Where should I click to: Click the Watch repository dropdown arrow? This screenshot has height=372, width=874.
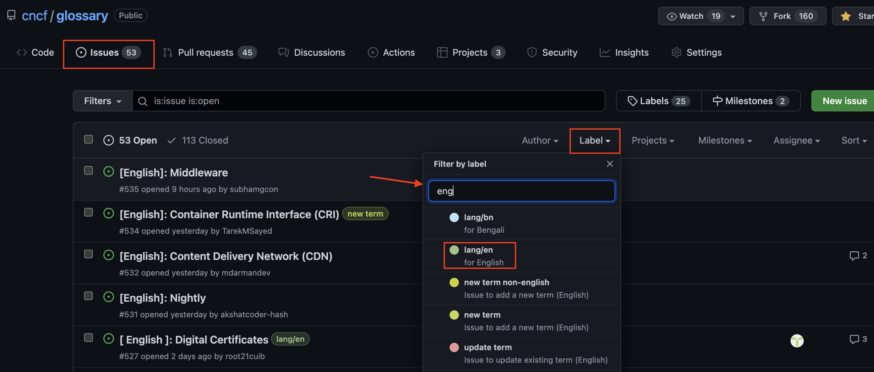(x=734, y=16)
